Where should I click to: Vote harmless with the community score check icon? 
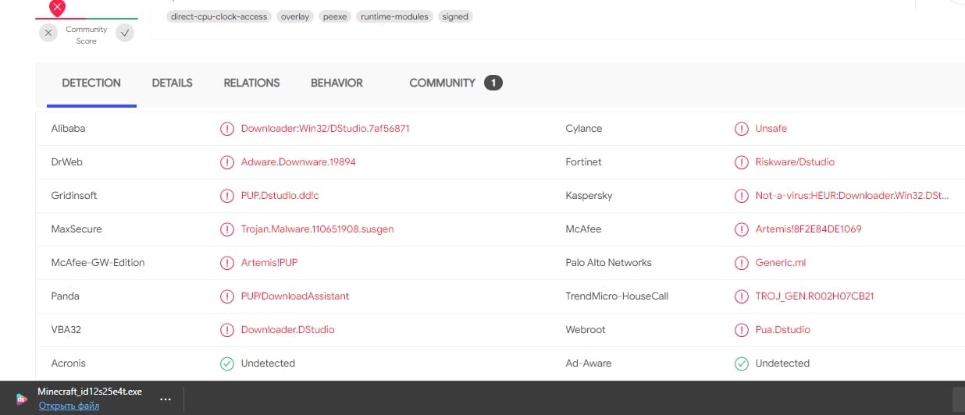click(x=125, y=33)
